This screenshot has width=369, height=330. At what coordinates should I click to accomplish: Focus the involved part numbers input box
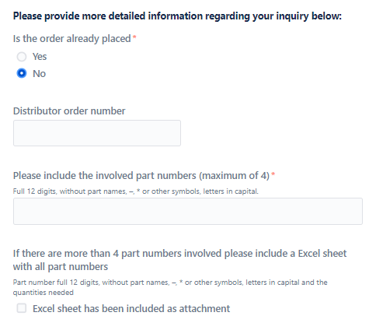pos(188,211)
